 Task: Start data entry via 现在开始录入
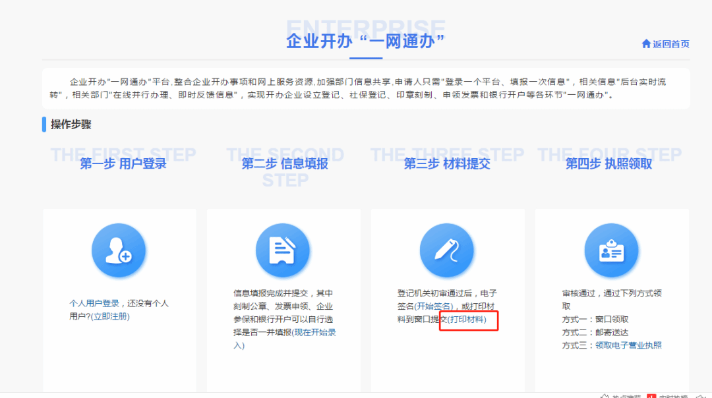click(314, 332)
